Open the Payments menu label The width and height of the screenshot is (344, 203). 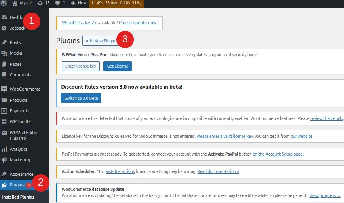(19, 111)
